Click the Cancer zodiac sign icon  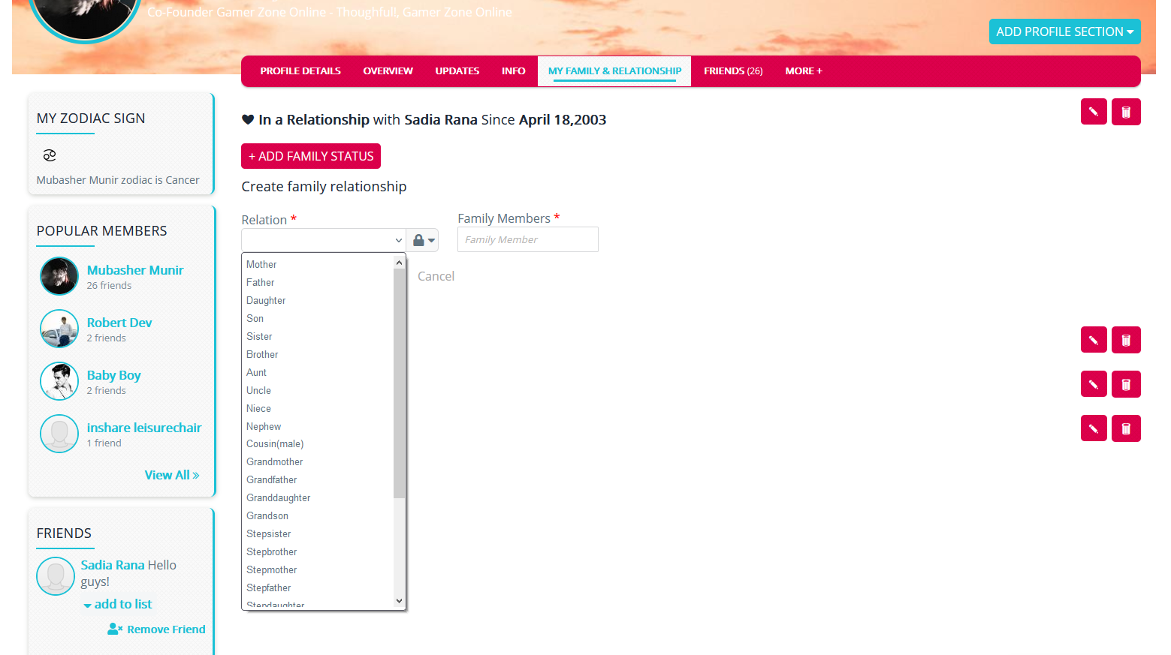[x=50, y=155]
